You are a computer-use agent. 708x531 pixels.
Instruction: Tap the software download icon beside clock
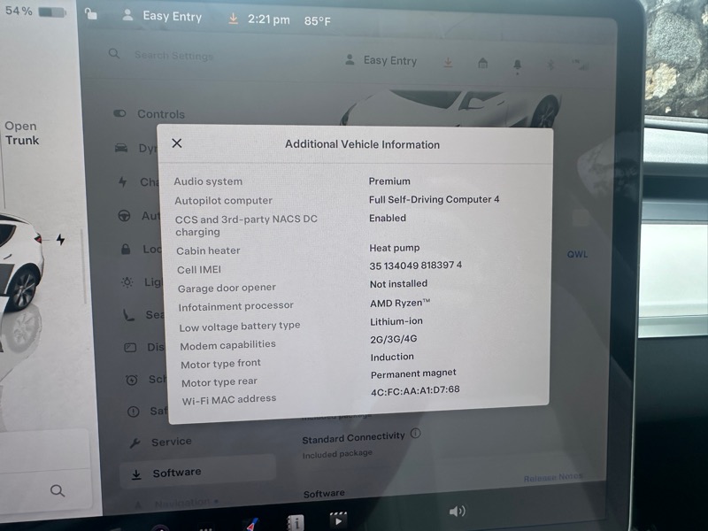tap(234, 19)
